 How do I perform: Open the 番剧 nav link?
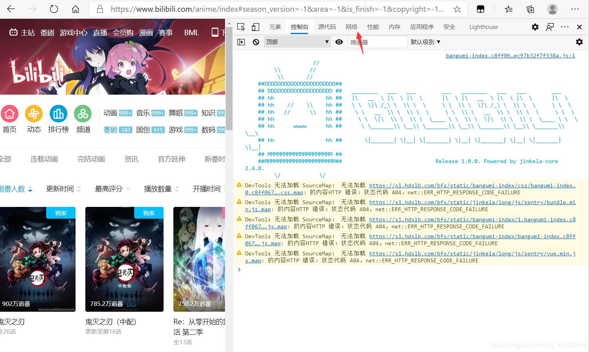(47, 33)
